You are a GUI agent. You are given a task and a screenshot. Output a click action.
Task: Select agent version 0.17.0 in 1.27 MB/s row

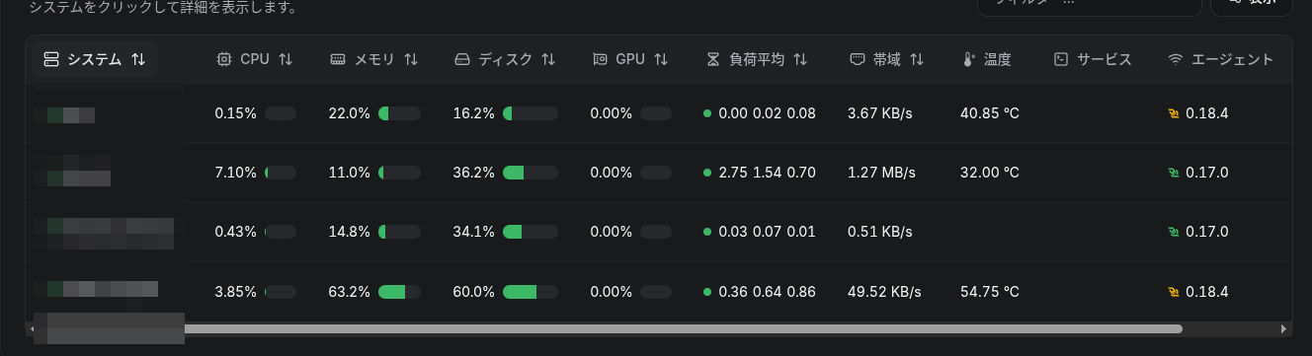[1207, 173]
